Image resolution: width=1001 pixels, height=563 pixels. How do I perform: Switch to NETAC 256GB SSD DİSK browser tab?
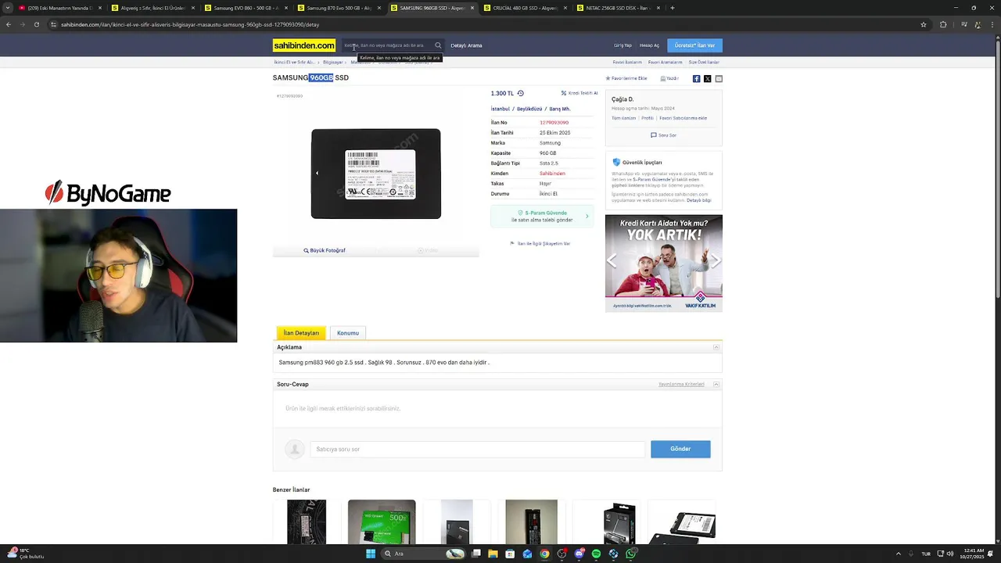pos(618,8)
